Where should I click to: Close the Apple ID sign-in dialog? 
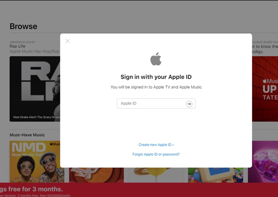pos(68,41)
